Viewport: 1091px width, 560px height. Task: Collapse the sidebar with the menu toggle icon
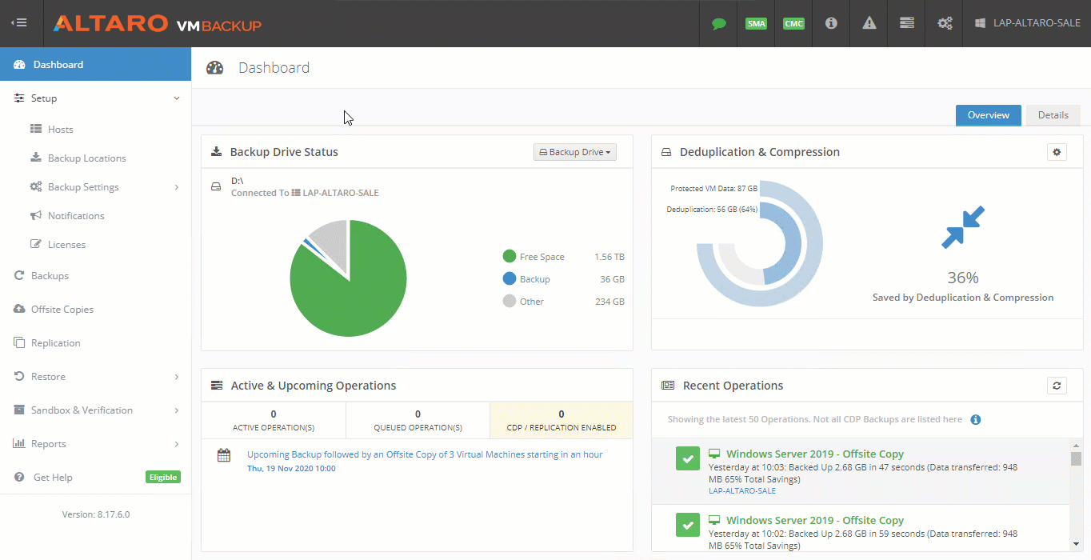click(x=19, y=23)
